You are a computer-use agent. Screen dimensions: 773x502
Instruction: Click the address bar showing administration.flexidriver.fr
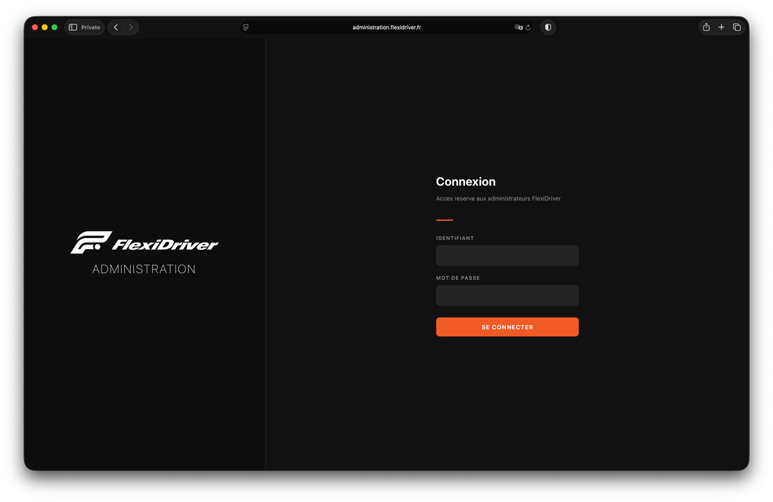tap(386, 27)
